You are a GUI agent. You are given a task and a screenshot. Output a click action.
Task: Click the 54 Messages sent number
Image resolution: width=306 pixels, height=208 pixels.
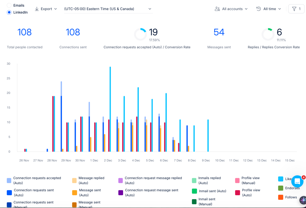click(219, 32)
